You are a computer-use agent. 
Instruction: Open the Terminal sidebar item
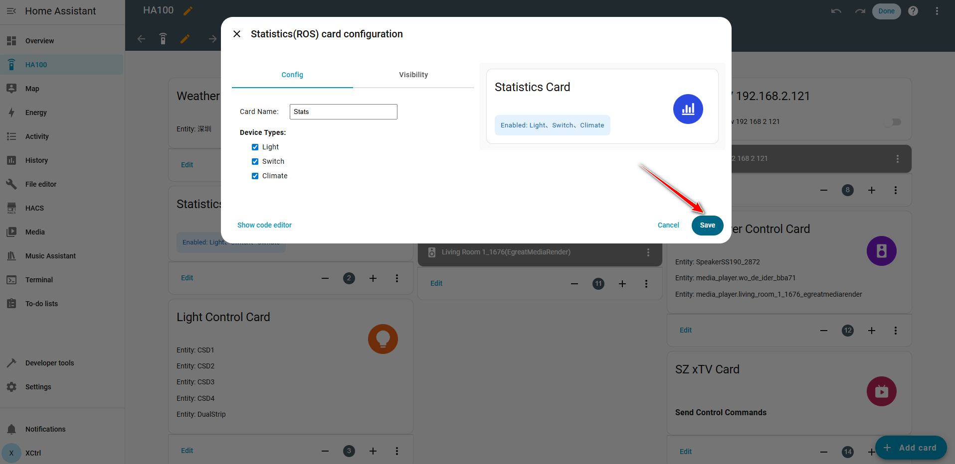39,280
